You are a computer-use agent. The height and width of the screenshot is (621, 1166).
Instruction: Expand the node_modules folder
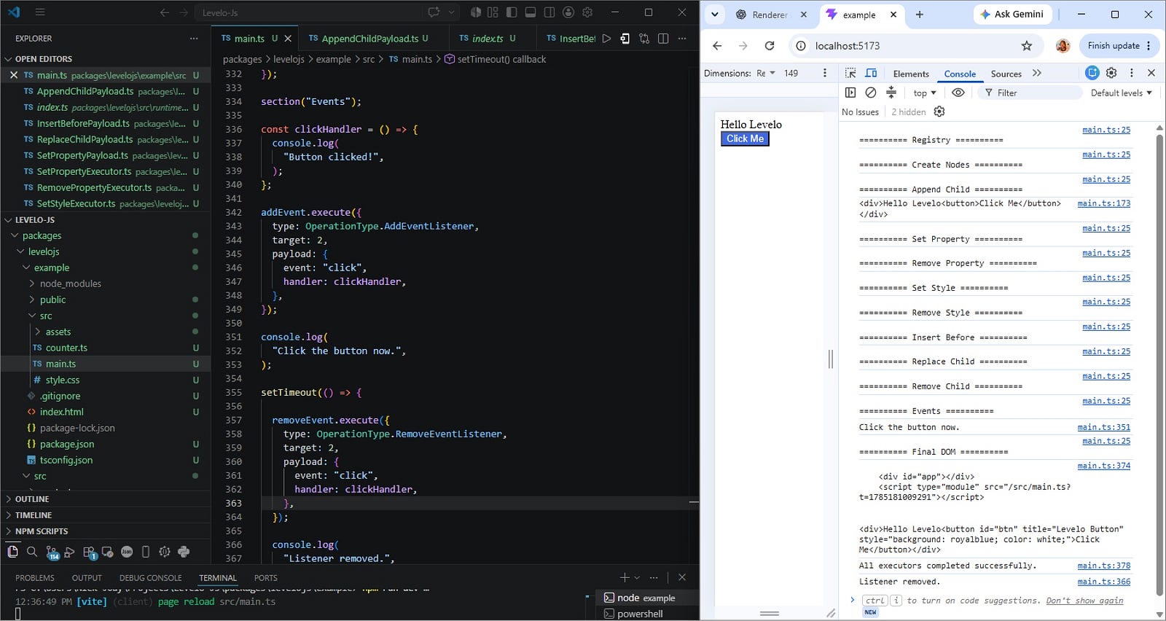[70, 284]
